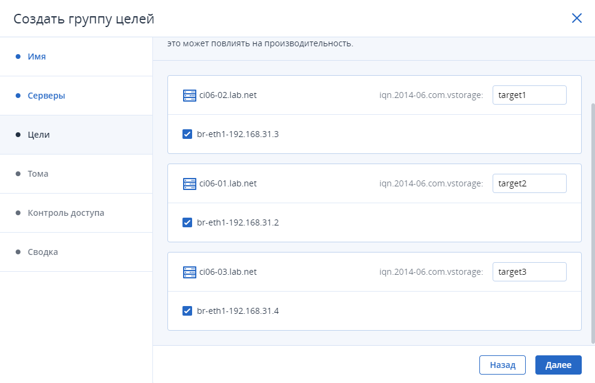Click the server icon next to ci06-01.lab.net
The image size is (595, 383).
[189, 184]
